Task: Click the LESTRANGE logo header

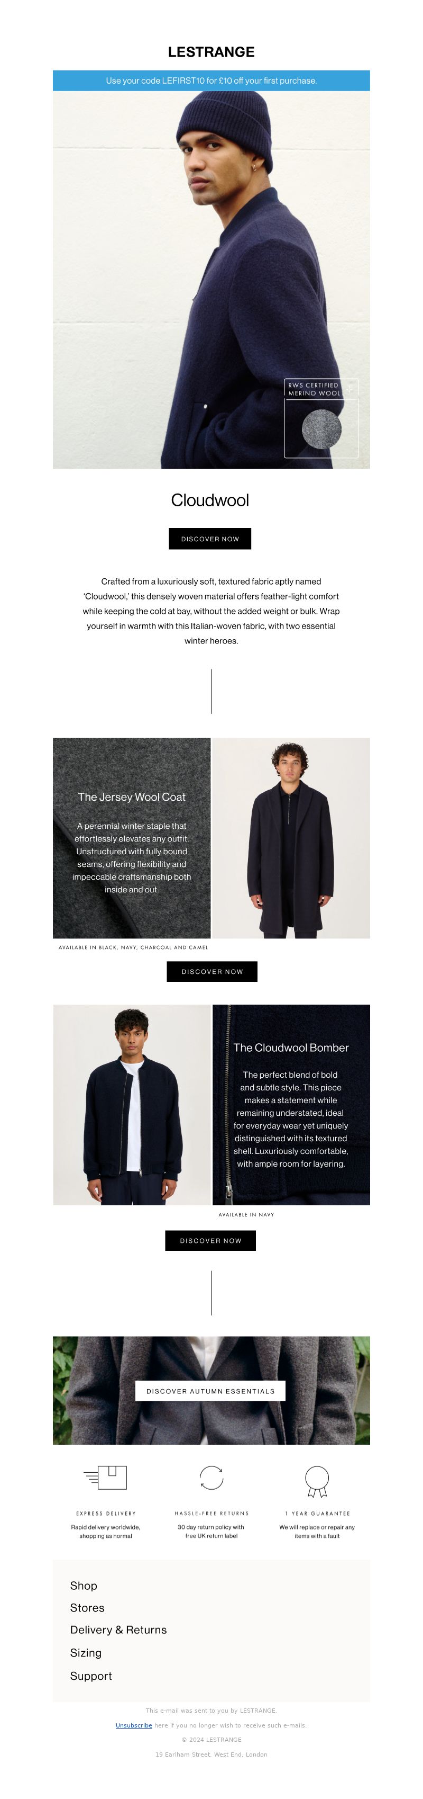Action: (211, 52)
